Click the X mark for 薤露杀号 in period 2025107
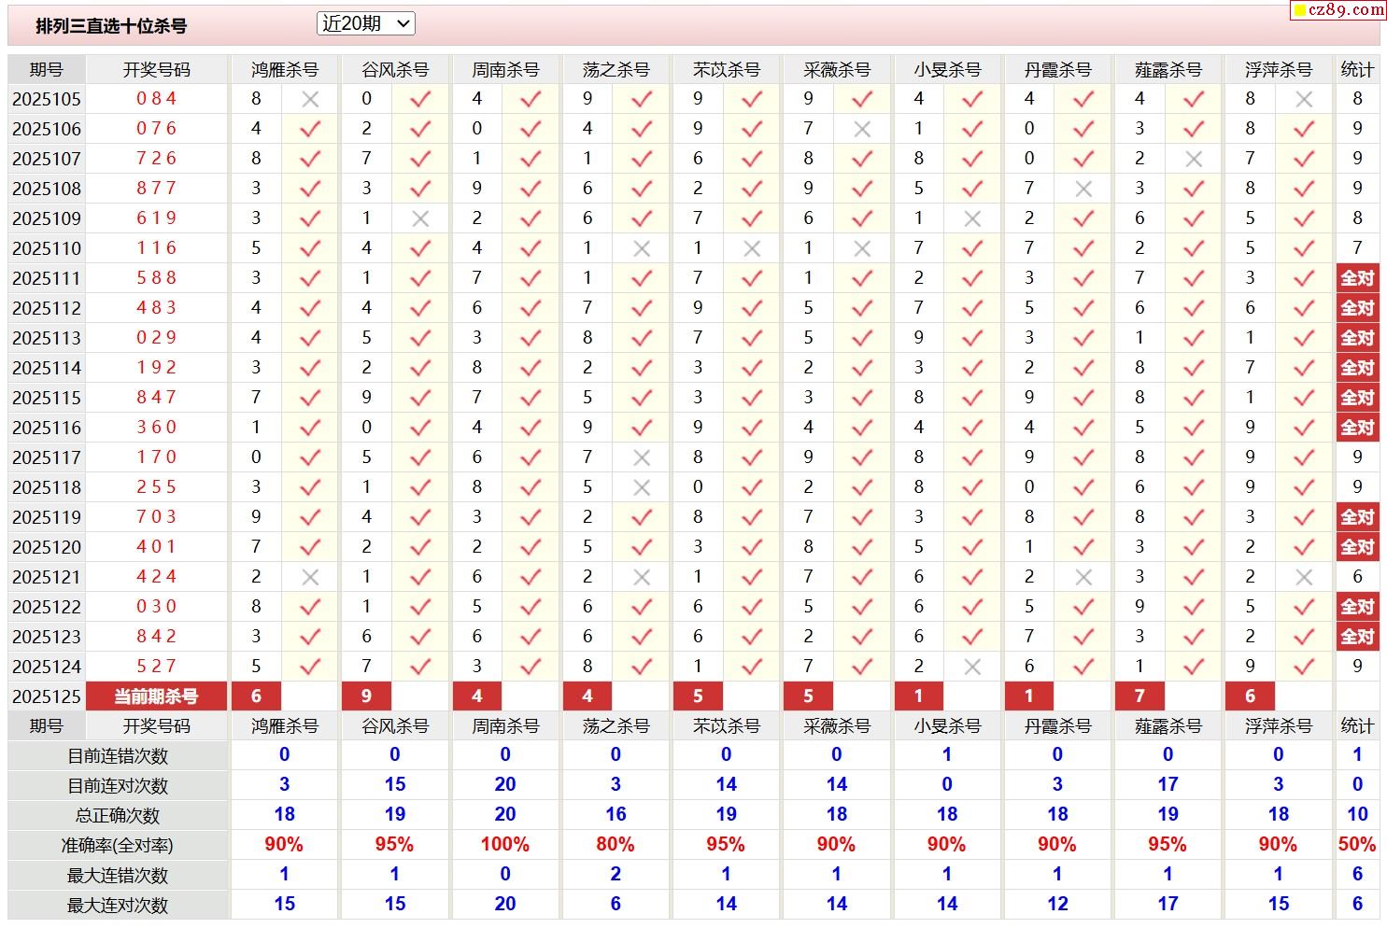Viewport: 1387px width, 928px height. 1194,159
